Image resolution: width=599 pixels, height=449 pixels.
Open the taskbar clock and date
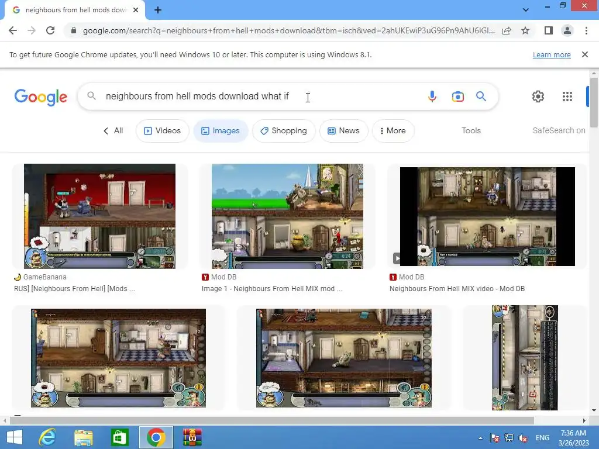(574, 438)
